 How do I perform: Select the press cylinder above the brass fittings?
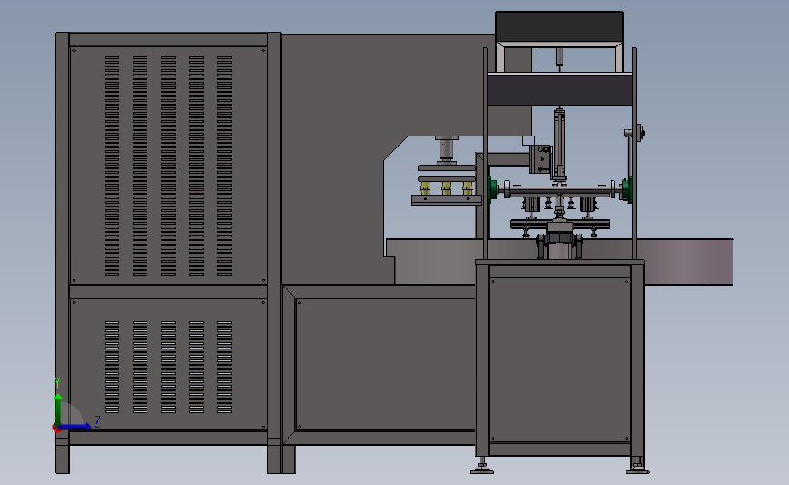447,149
